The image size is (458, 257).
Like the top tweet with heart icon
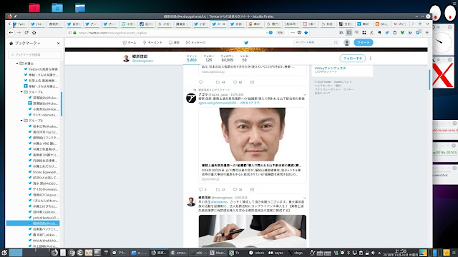point(235,82)
